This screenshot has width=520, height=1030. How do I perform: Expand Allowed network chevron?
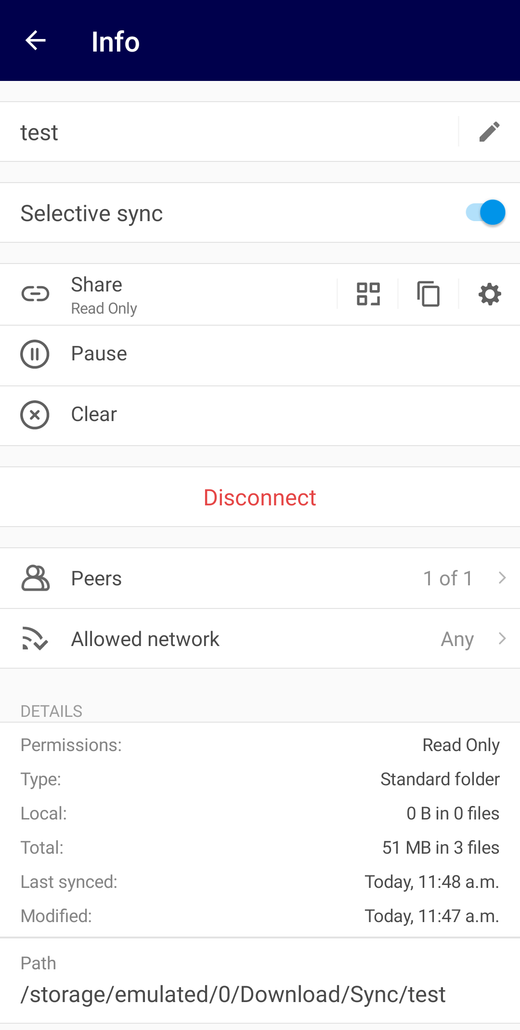coord(502,638)
